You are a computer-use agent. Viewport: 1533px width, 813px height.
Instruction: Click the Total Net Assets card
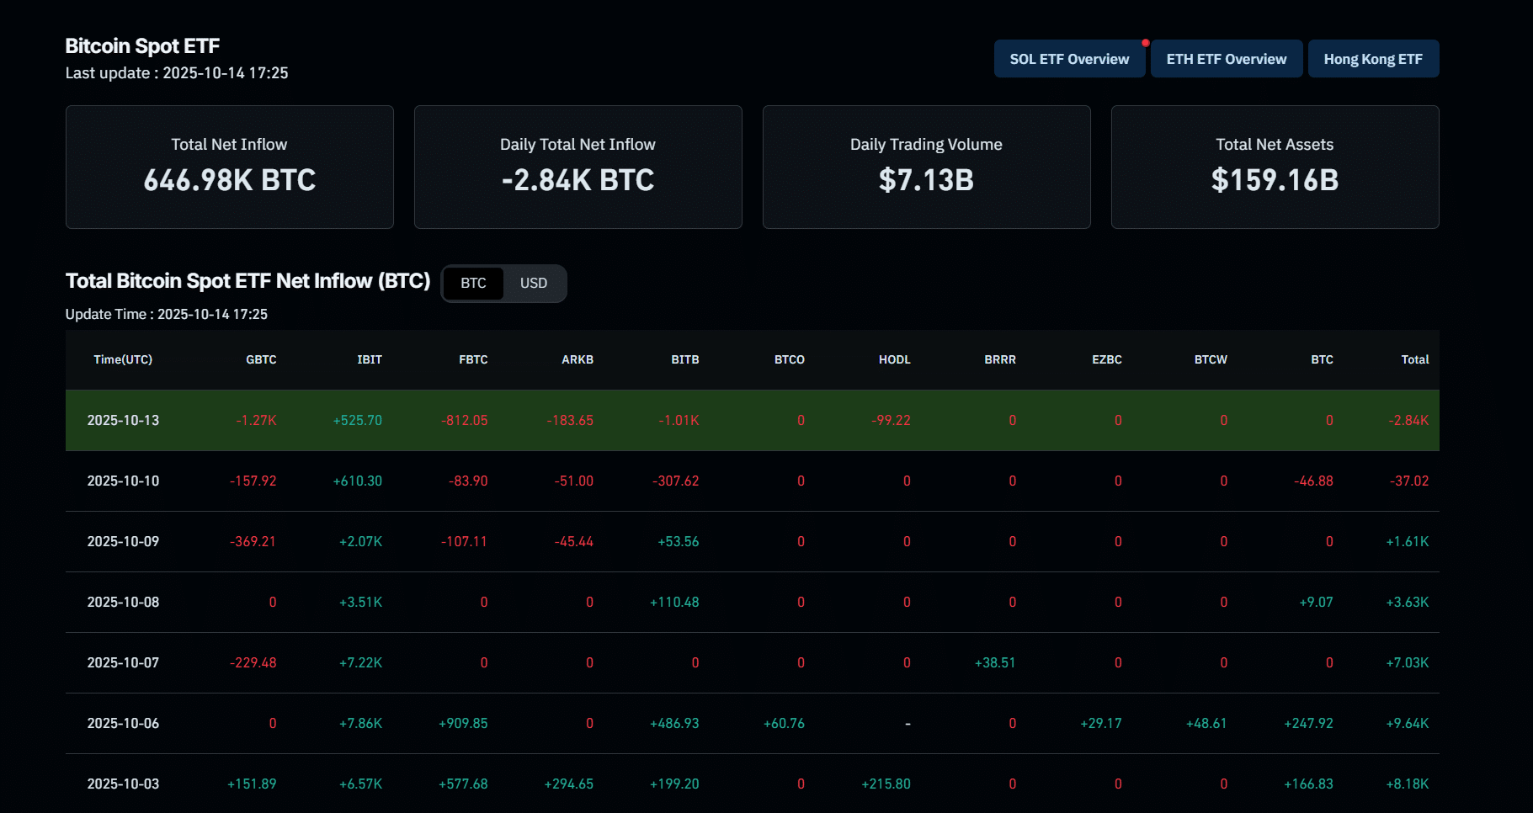(x=1275, y=167)
